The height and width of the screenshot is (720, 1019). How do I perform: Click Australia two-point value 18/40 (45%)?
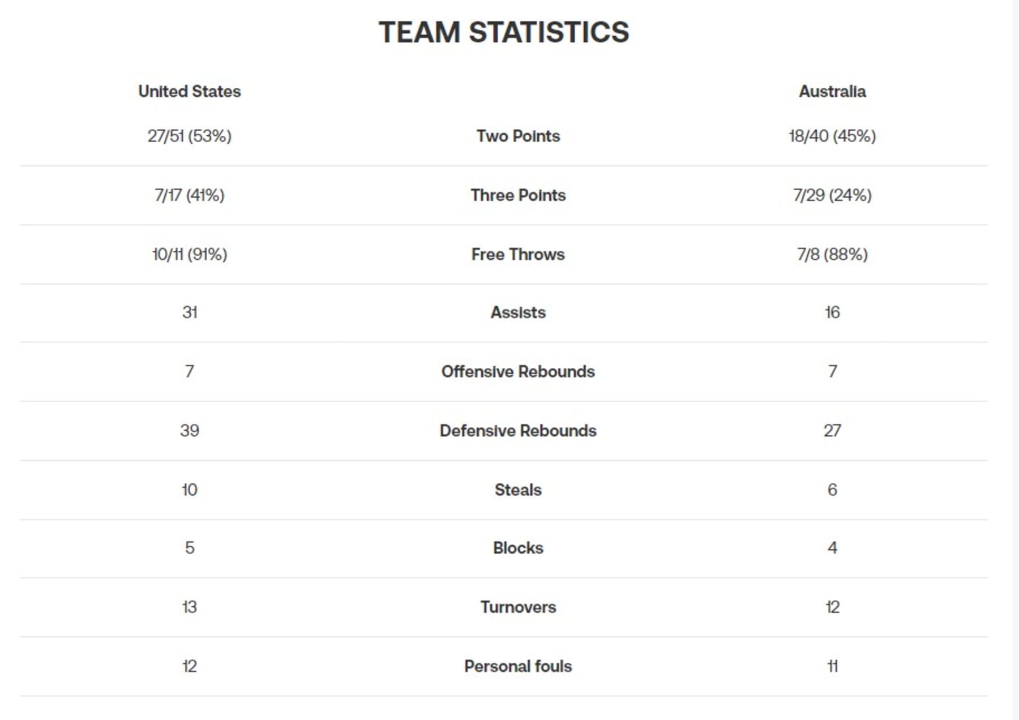coord(832,136)
